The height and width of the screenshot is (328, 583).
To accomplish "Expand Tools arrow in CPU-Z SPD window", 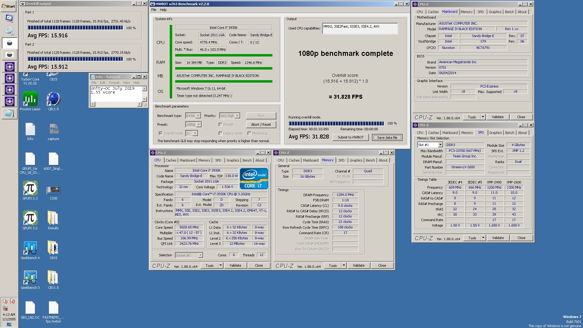I will 483,238.
